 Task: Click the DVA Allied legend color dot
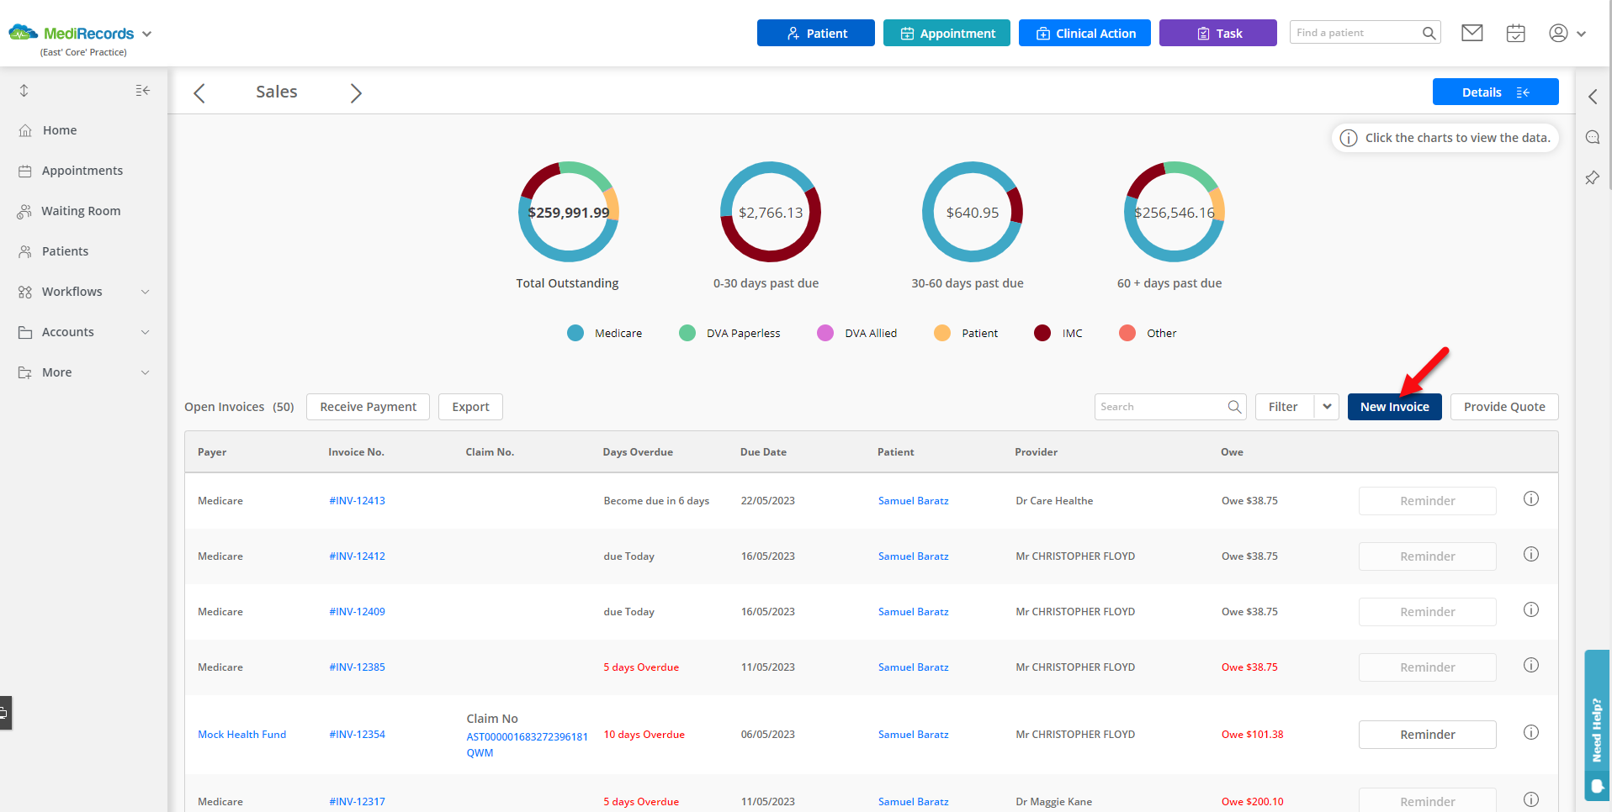click(x=825, y=333)
